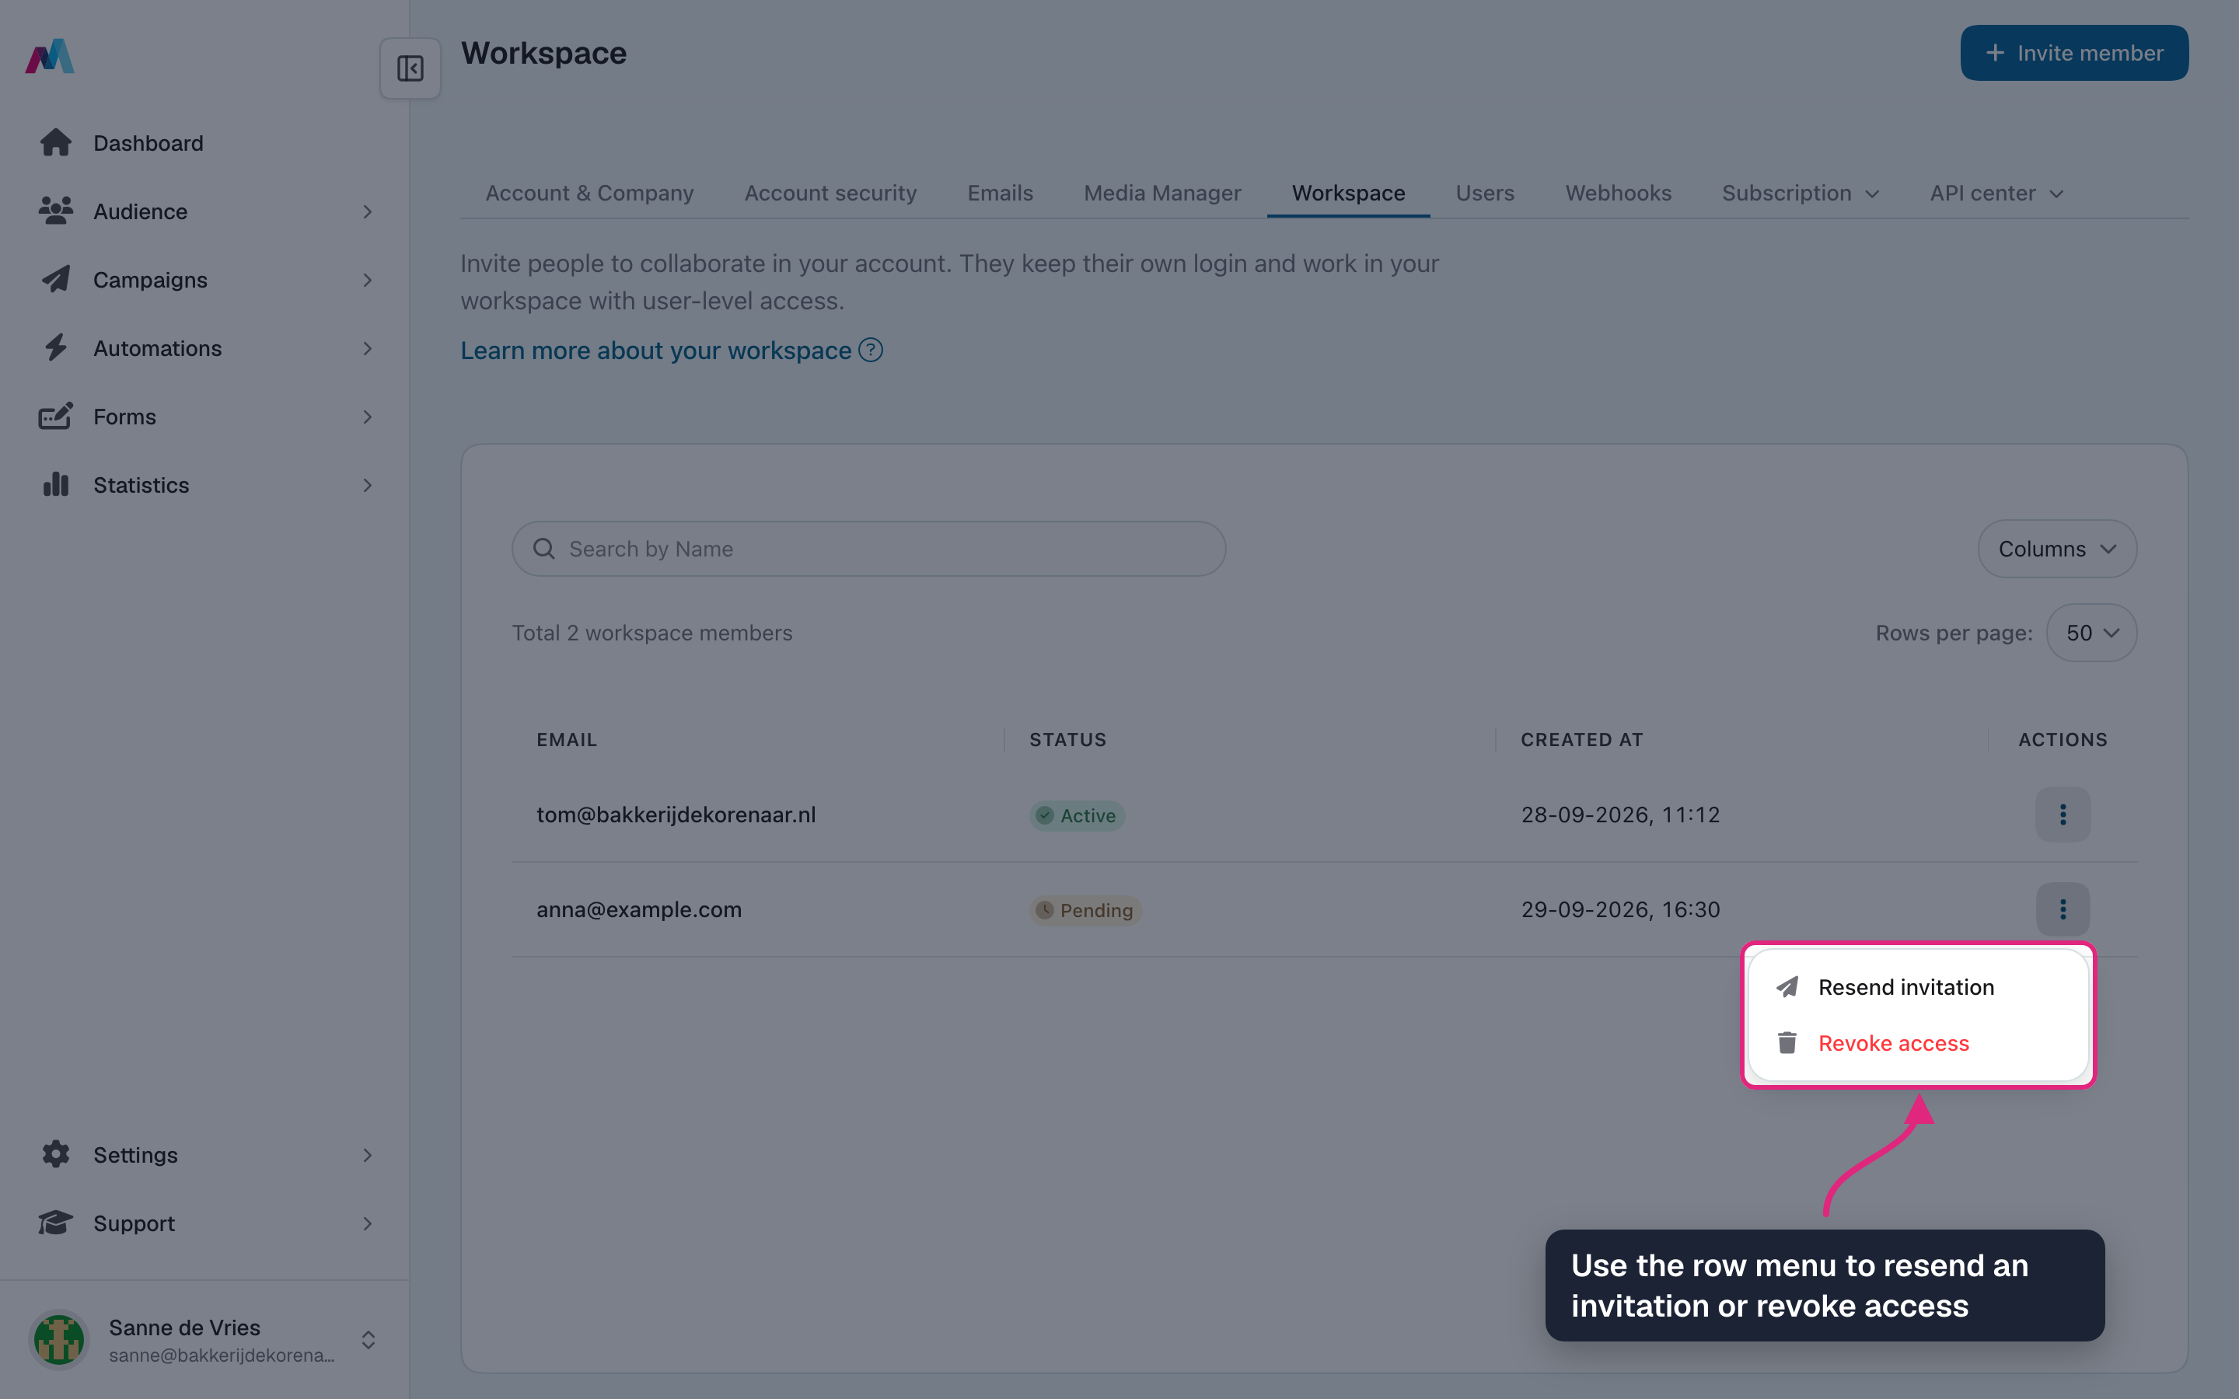Screen dimensions: 2239x1399
Task: Click the Revoke access trash icon
Action: 1787,1043
